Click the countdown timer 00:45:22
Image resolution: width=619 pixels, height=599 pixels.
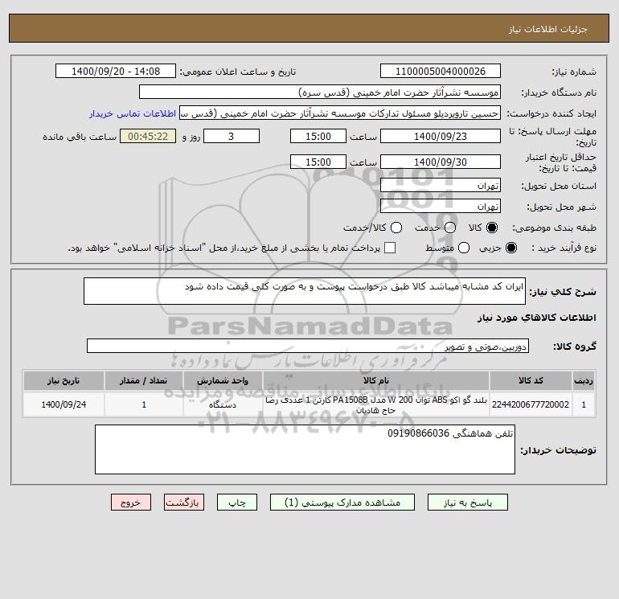pyautogui.click(x=148, y=136)
